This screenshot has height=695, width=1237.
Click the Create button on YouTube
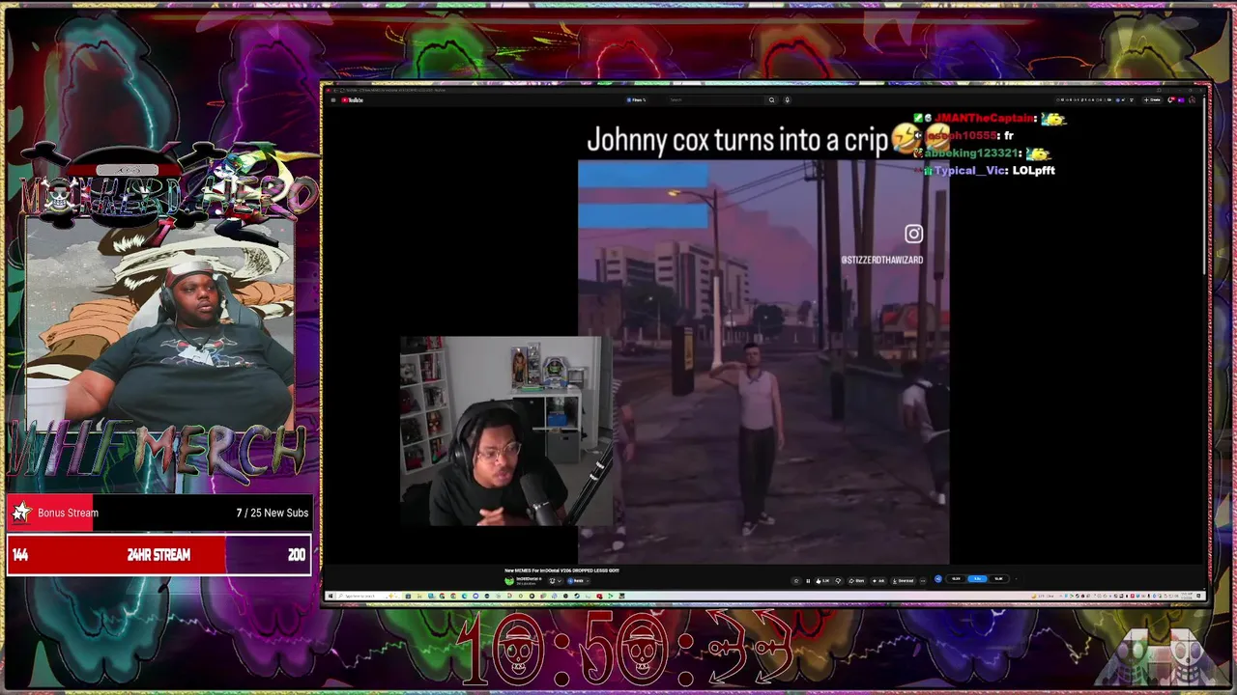[1153, 99]
